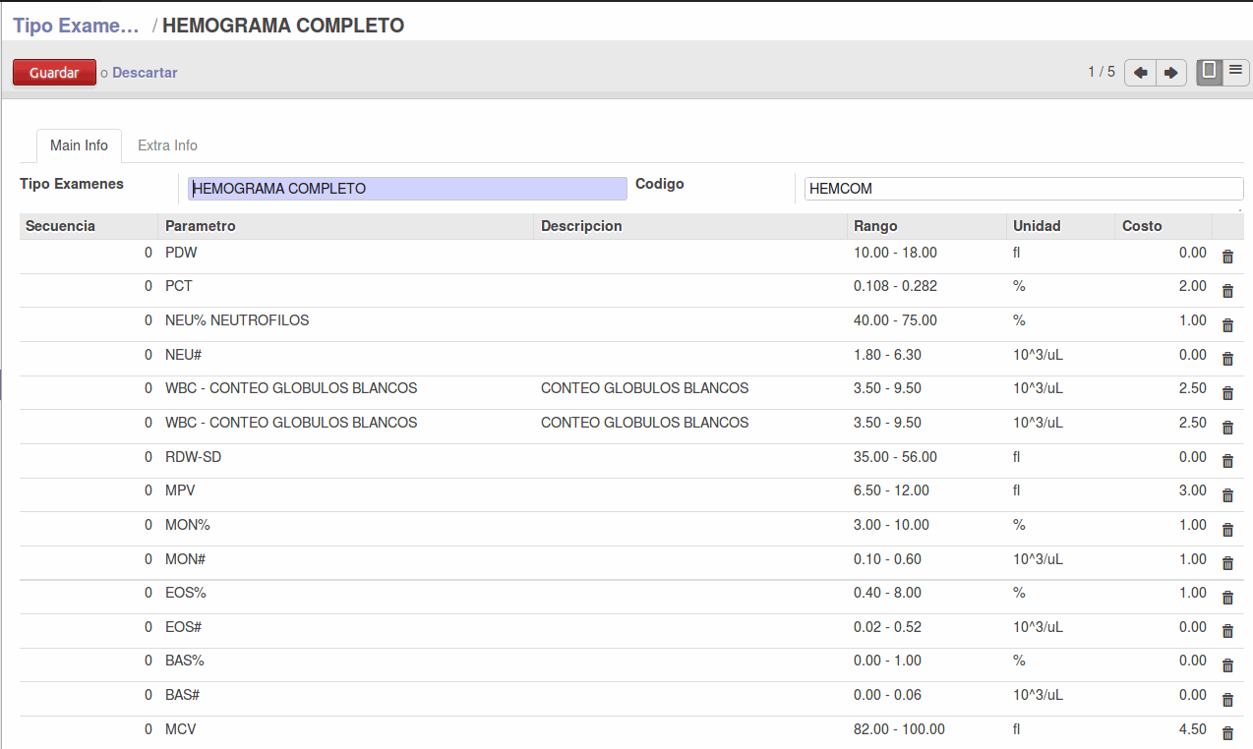Viewport: 1253px width, 749px height.
Task: Open Tipo Examenes breadcrumb link
Action: (x=76, y=26)
